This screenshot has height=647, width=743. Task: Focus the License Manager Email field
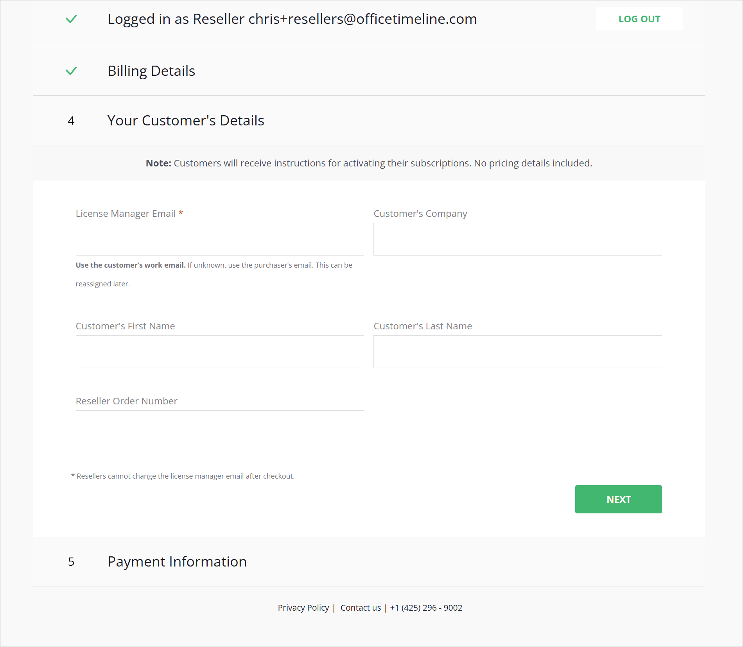(x=220, y=239)
